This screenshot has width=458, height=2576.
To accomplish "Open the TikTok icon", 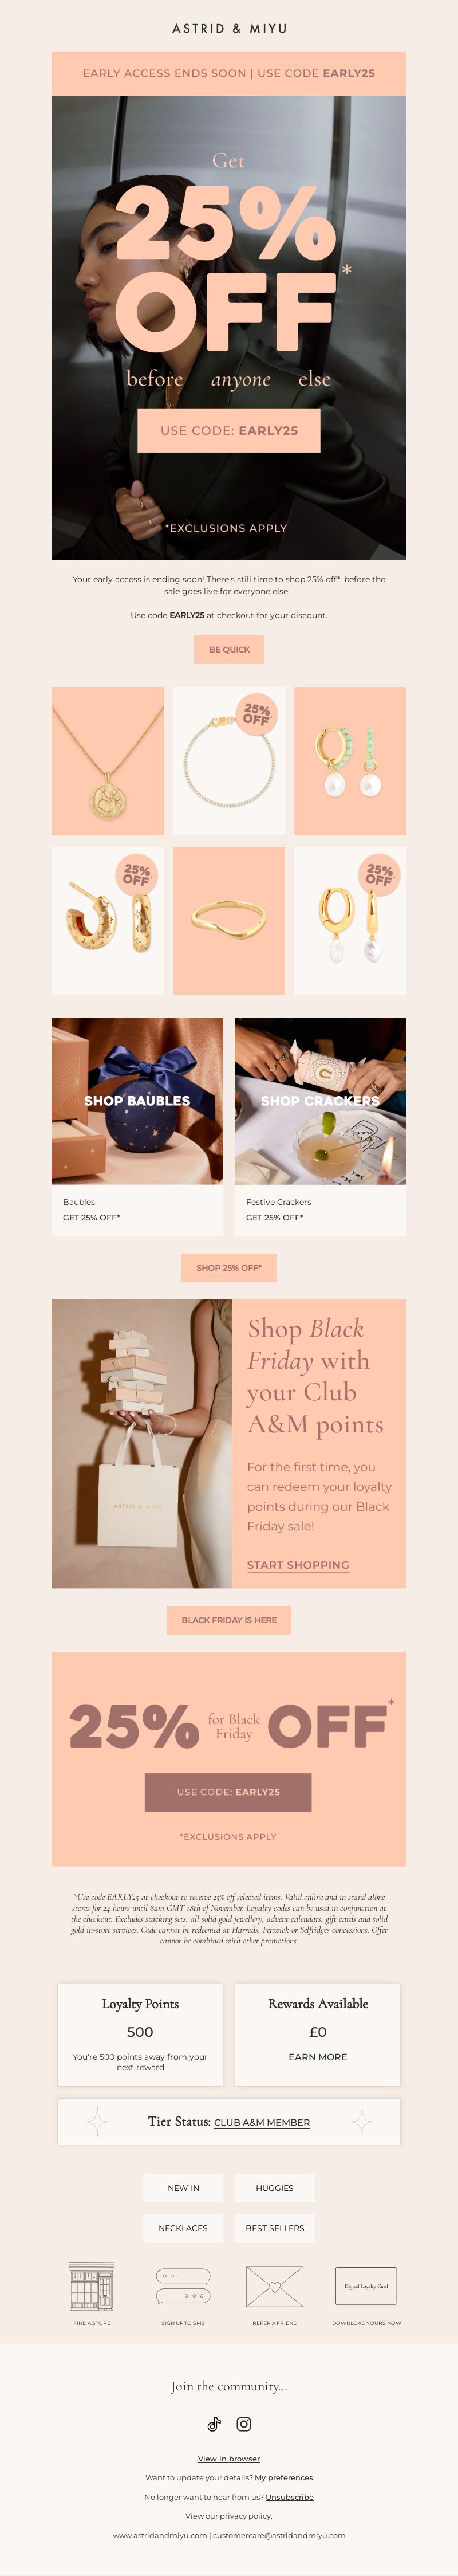I will (x=214, y=2424).
